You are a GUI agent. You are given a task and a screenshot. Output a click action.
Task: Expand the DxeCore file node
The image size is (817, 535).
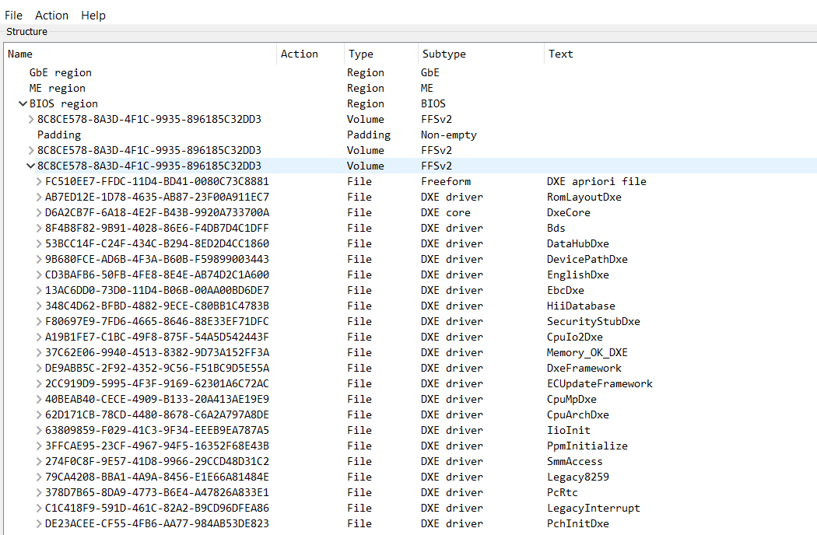[x=39, y=212]
